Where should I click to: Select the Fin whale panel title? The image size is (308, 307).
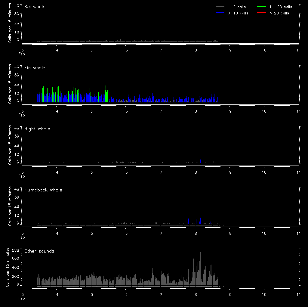35,68
